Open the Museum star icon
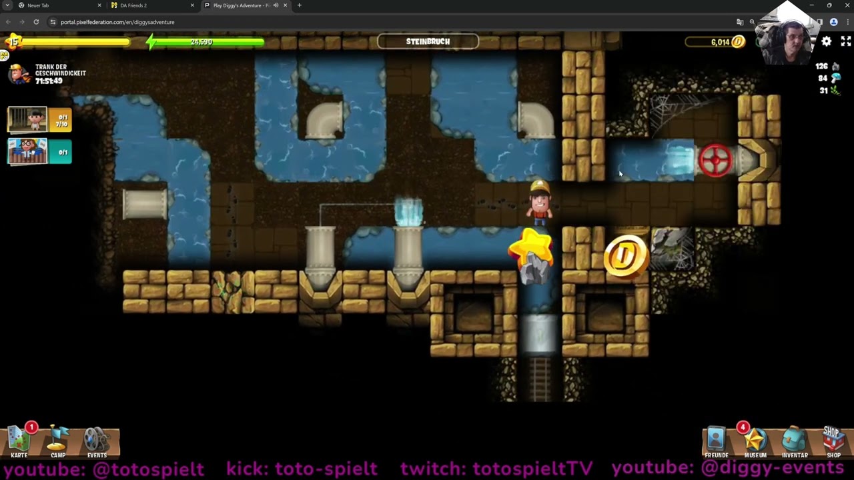854x480 pixels. 755,441
